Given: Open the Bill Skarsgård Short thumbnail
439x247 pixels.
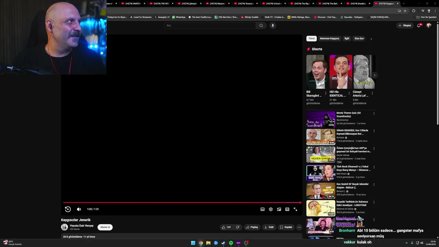Looking at the screenshot, I should 317,72.
